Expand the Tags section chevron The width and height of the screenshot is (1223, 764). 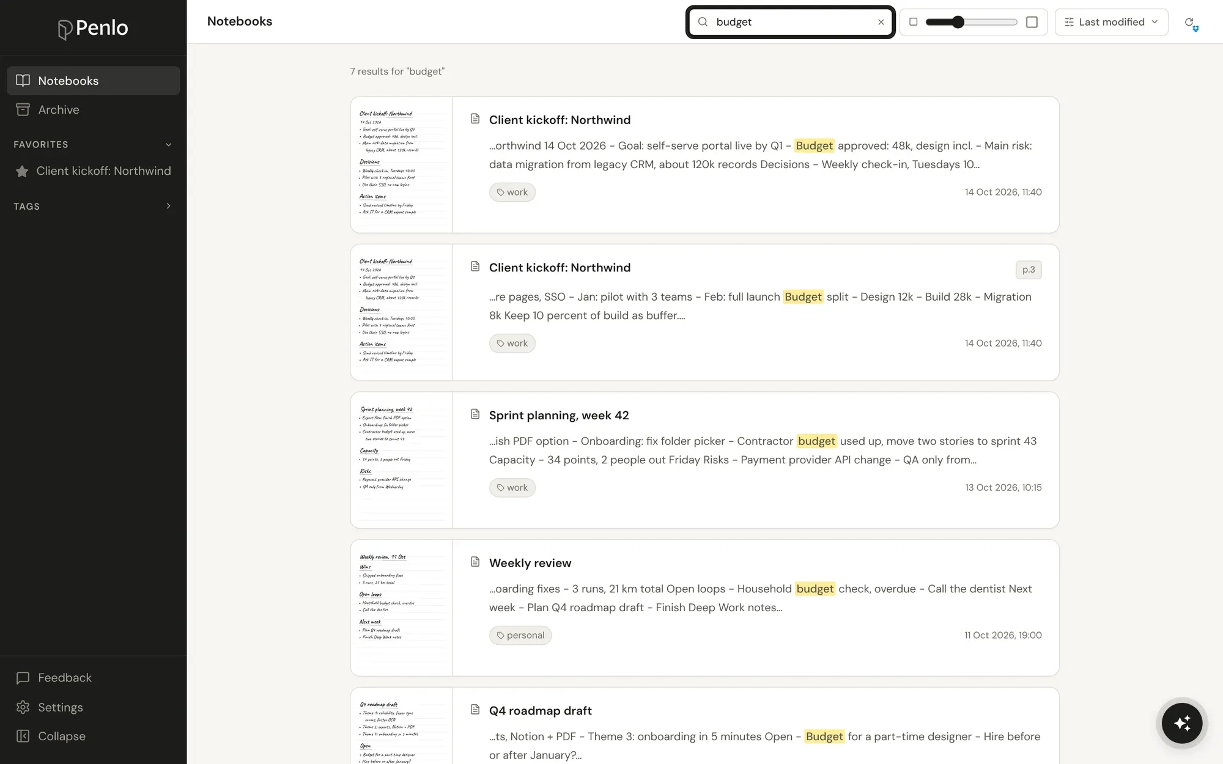pyautogui.click(x=169, y=206)
